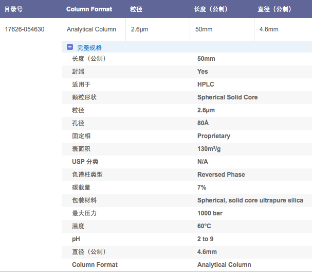Image resolution: width=312 pixels, height=272 pixels.
Task: Click the 目录号 column header
Action: [13, 9]
